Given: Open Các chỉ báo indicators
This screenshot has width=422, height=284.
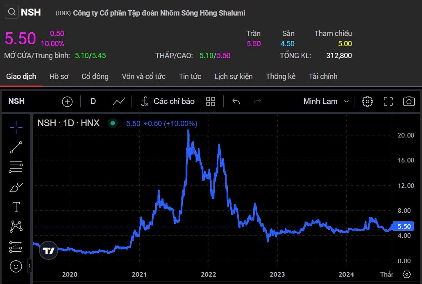Looking at the screenshot, I should 168,101.
